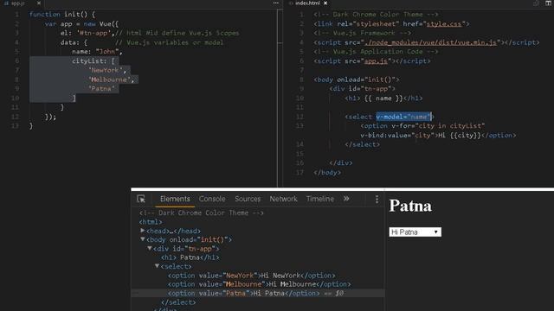Image resolution: width=554 pixels, height=311 pixels.
Task: Open the Hi Patna dropdown in the page
Action: [415, 232]
